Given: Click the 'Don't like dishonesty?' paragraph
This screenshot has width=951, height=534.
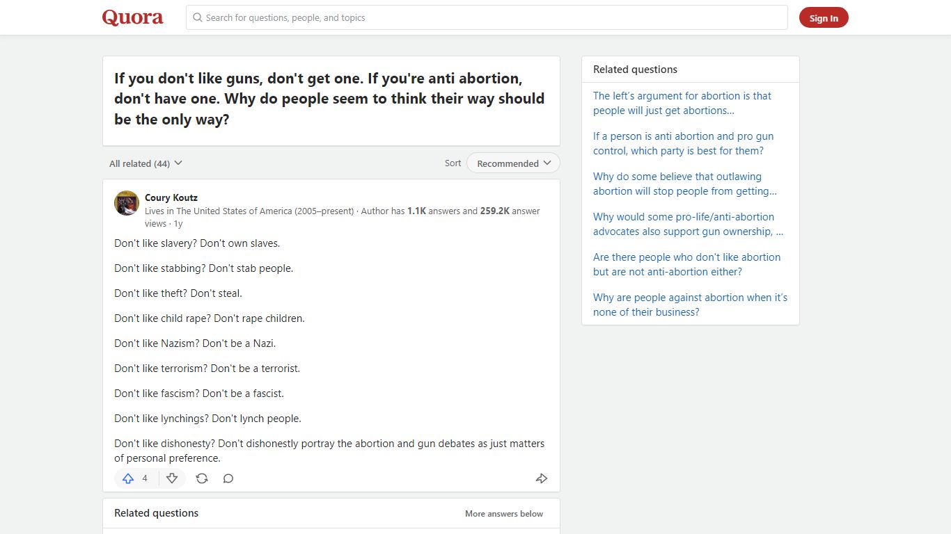Looking at the screenshot, I should tap(329, 451).
